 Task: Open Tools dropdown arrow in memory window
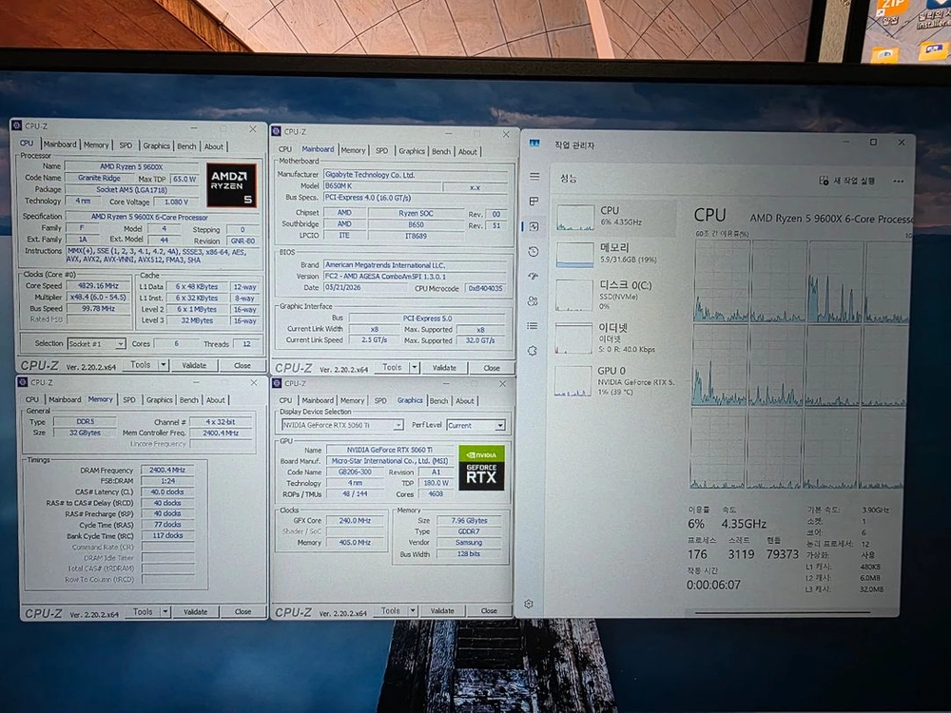(x=165, y=611)
